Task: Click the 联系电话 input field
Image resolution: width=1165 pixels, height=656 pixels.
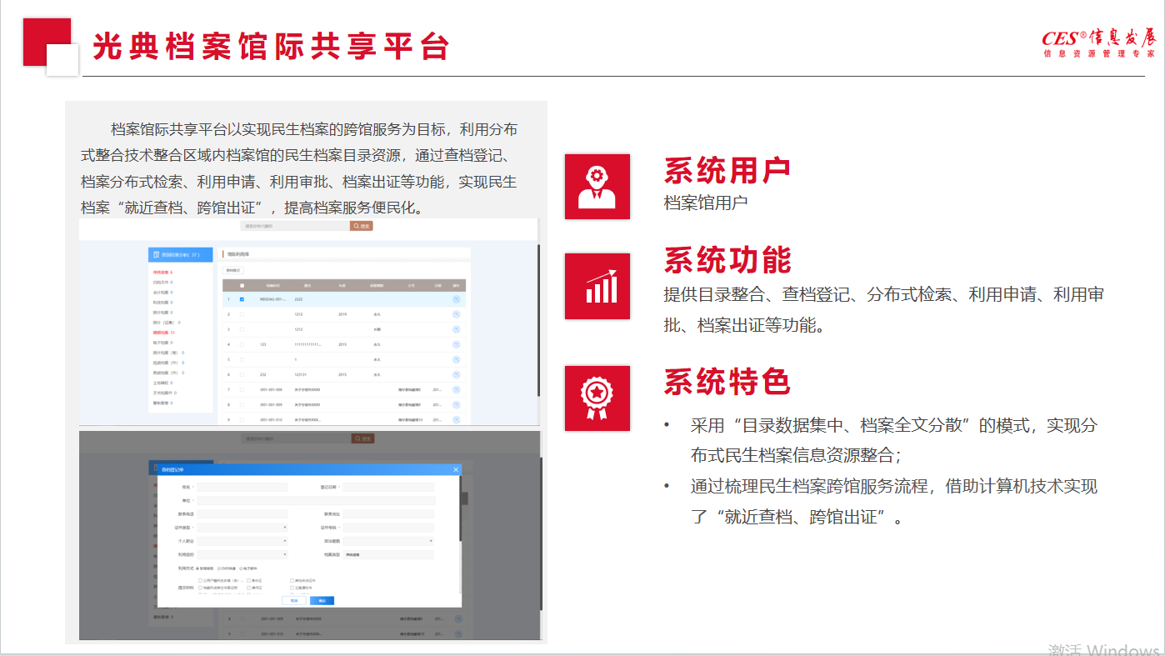Action: click(x=242, y=514)
